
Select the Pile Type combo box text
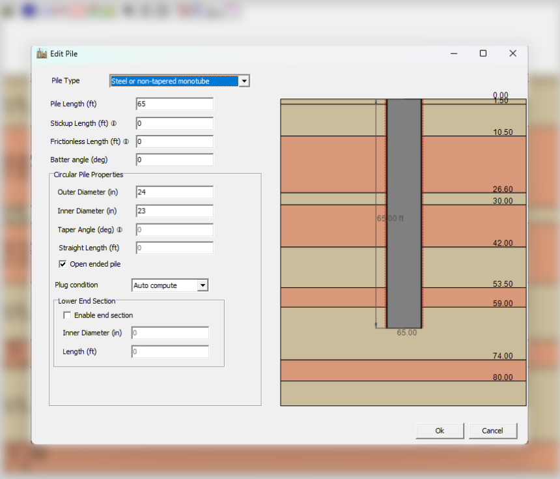point(174,81)
